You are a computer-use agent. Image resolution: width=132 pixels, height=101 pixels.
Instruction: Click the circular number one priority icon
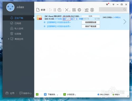pos(59,10)
